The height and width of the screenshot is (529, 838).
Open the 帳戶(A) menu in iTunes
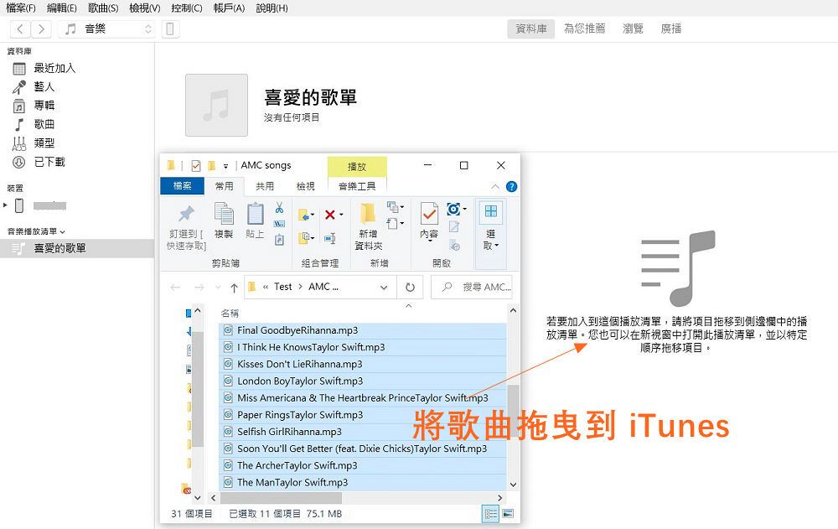point(229,8)
